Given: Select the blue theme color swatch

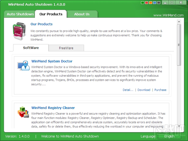Looking at the screenshot, I should click(x=155, y=3).
